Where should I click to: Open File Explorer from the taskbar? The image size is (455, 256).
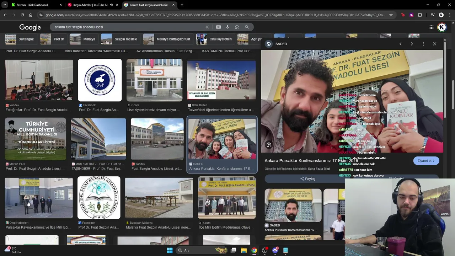pyautogui.click(x=244, y=250)
